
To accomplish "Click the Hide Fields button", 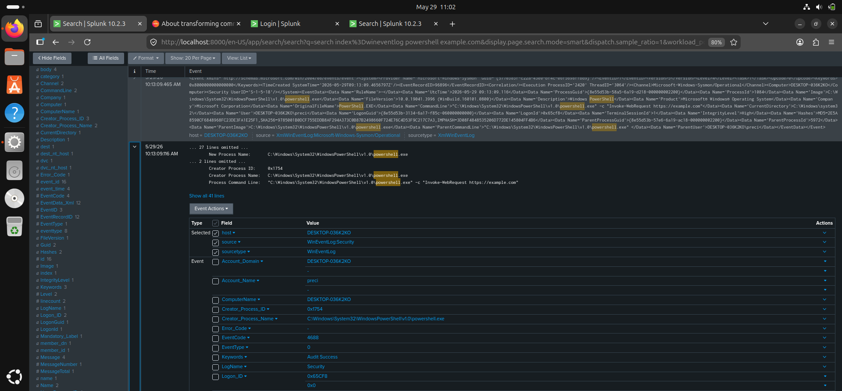I will coord(52,58).
